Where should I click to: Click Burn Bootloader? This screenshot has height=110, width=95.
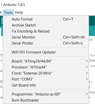click(x=46, y=100)
